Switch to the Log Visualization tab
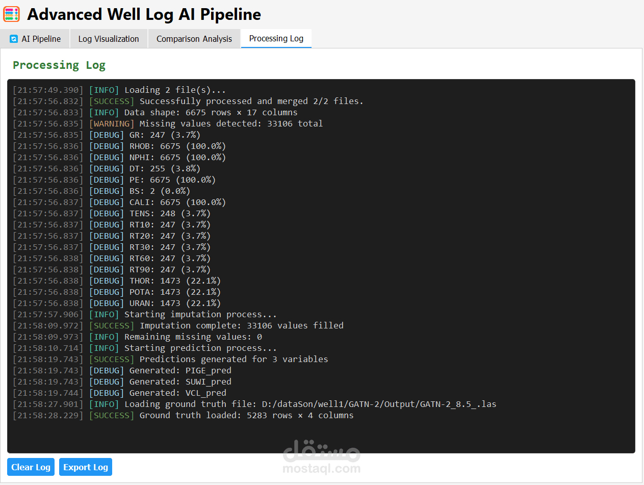The width and height of the screenshot is (644, 485). [109, 39]
